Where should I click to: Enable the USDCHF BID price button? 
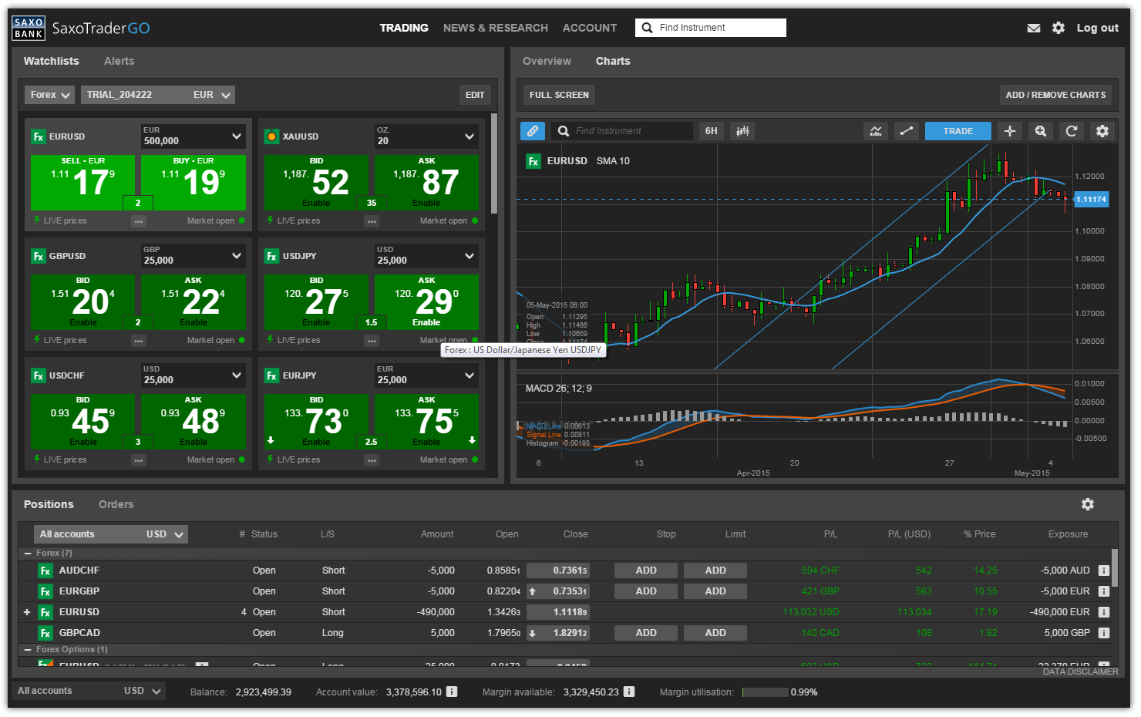82,422
